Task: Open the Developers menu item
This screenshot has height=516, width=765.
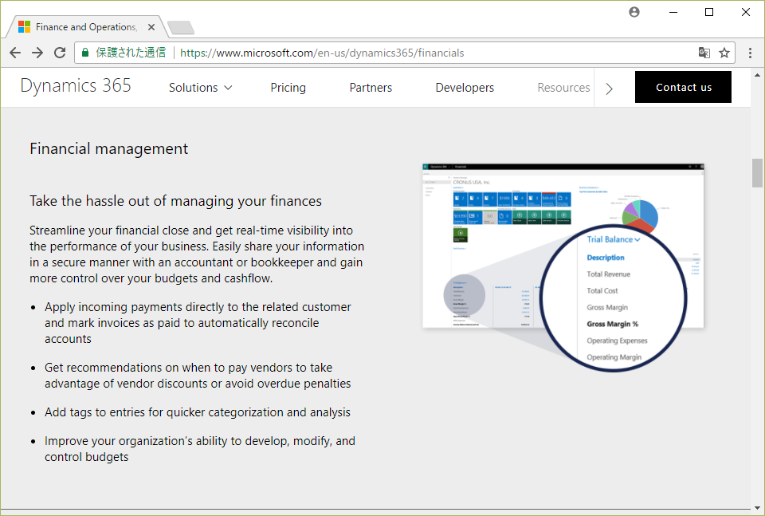Action: point(465,88)
